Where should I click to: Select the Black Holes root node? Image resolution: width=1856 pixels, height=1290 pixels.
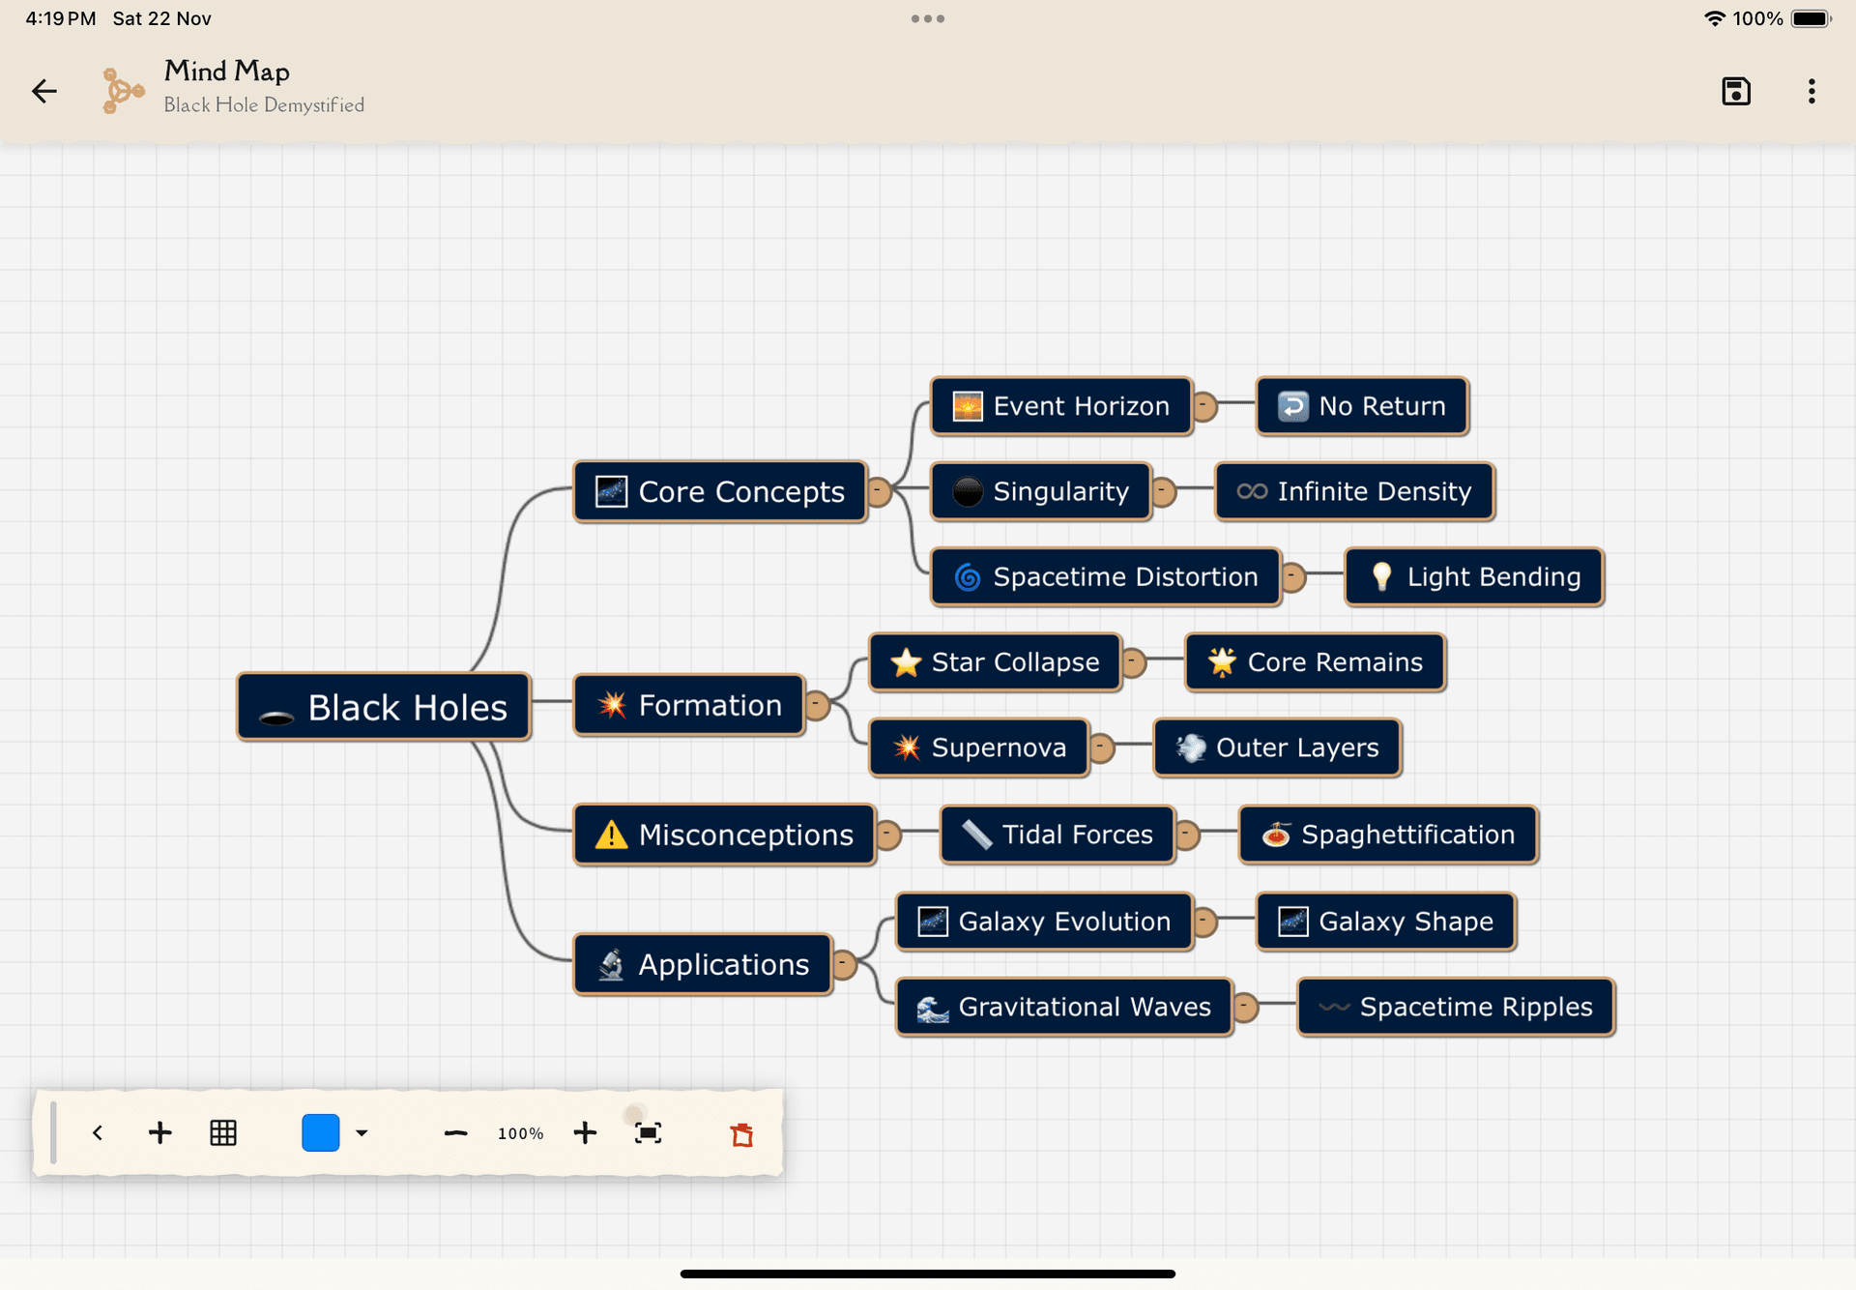pos(384,707)
